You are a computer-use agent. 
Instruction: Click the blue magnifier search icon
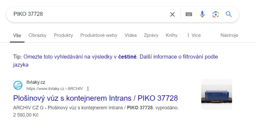[x=229, y=14]
